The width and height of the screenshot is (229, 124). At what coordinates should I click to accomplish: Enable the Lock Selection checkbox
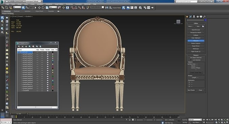click(191, 60)
